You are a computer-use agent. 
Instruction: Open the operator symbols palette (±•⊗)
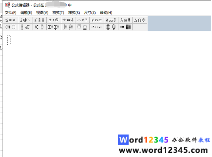point(54,20)
